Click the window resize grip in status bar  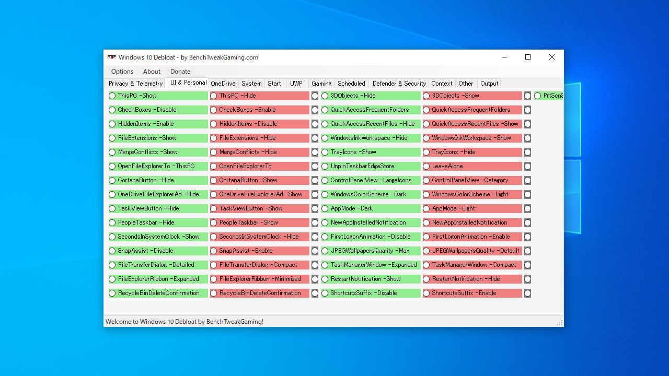tap(560, 323)
